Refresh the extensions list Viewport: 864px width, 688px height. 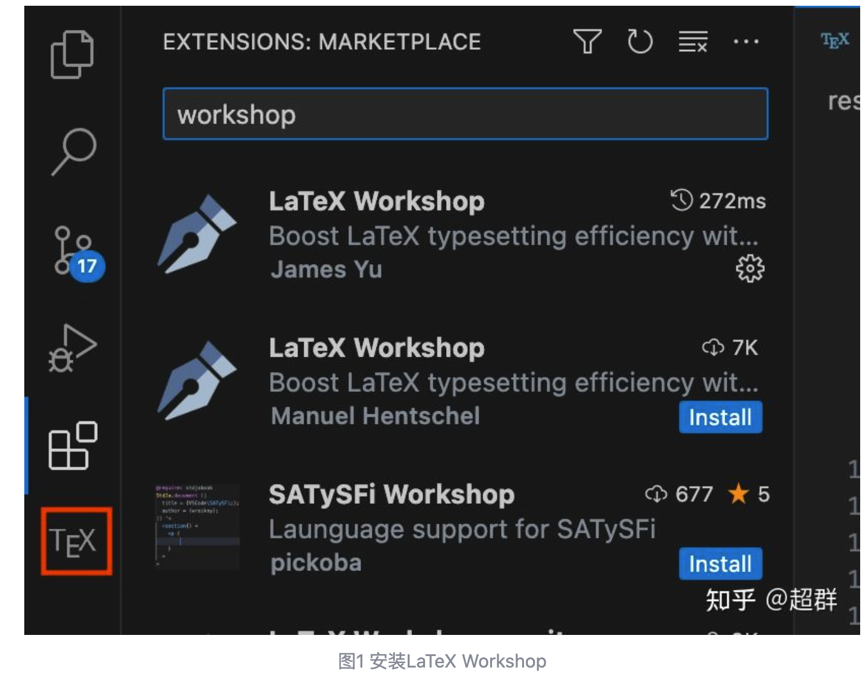(640, 42)
